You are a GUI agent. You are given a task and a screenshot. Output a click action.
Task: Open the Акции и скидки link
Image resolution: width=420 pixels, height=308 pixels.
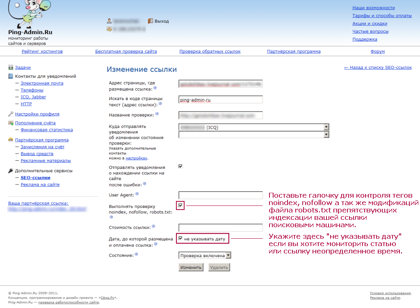[x=370, y=23]
